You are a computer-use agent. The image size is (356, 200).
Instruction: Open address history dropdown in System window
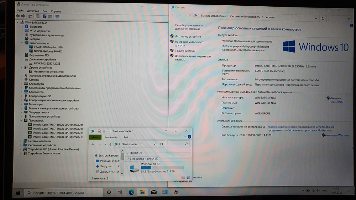tap(316, 18)
